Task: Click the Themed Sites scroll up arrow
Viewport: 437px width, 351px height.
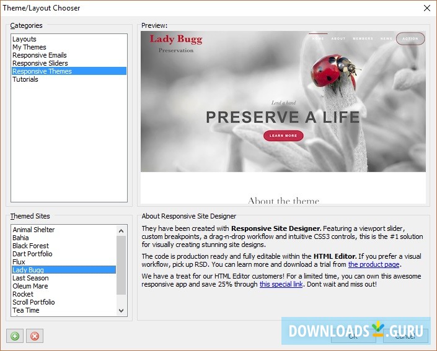Action: point(121,231)
